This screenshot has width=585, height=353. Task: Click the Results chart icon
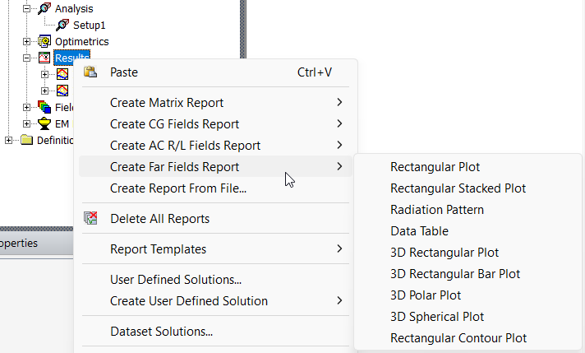[x=44, y=58]
